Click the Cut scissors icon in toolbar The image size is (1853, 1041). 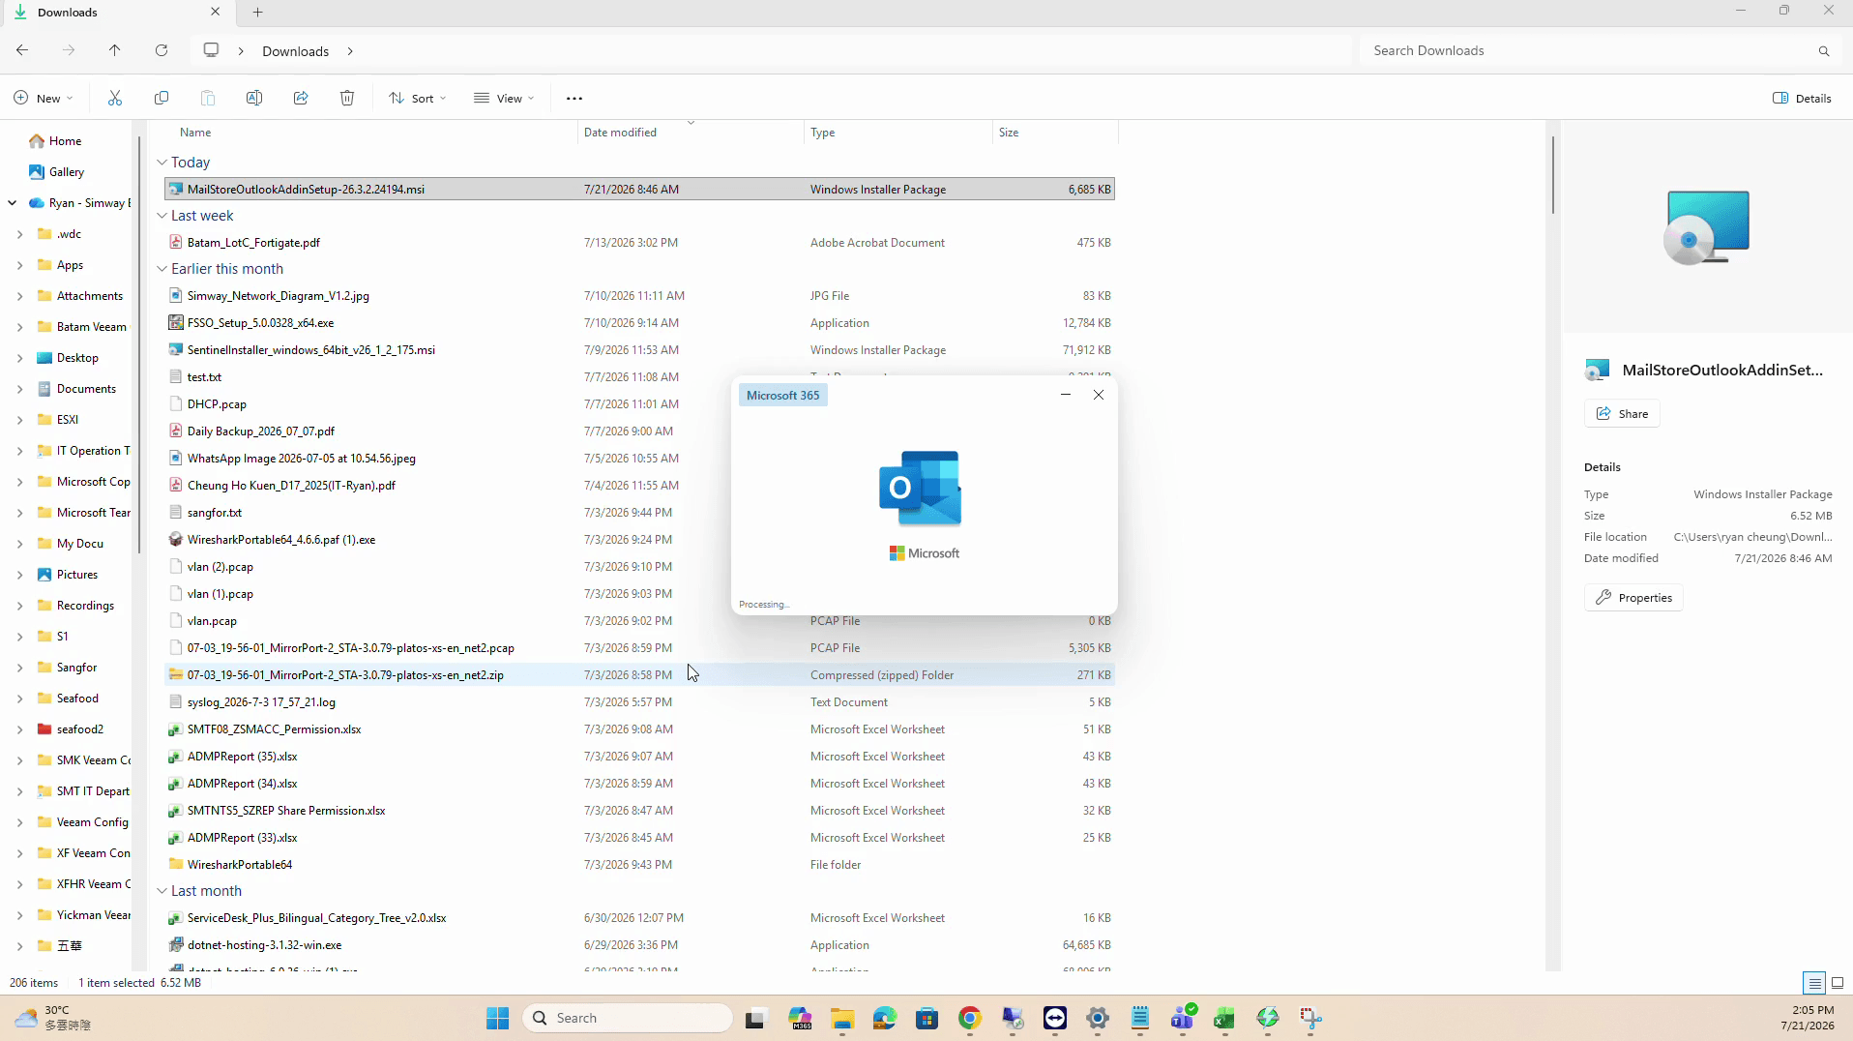click(x=115, y=98)
